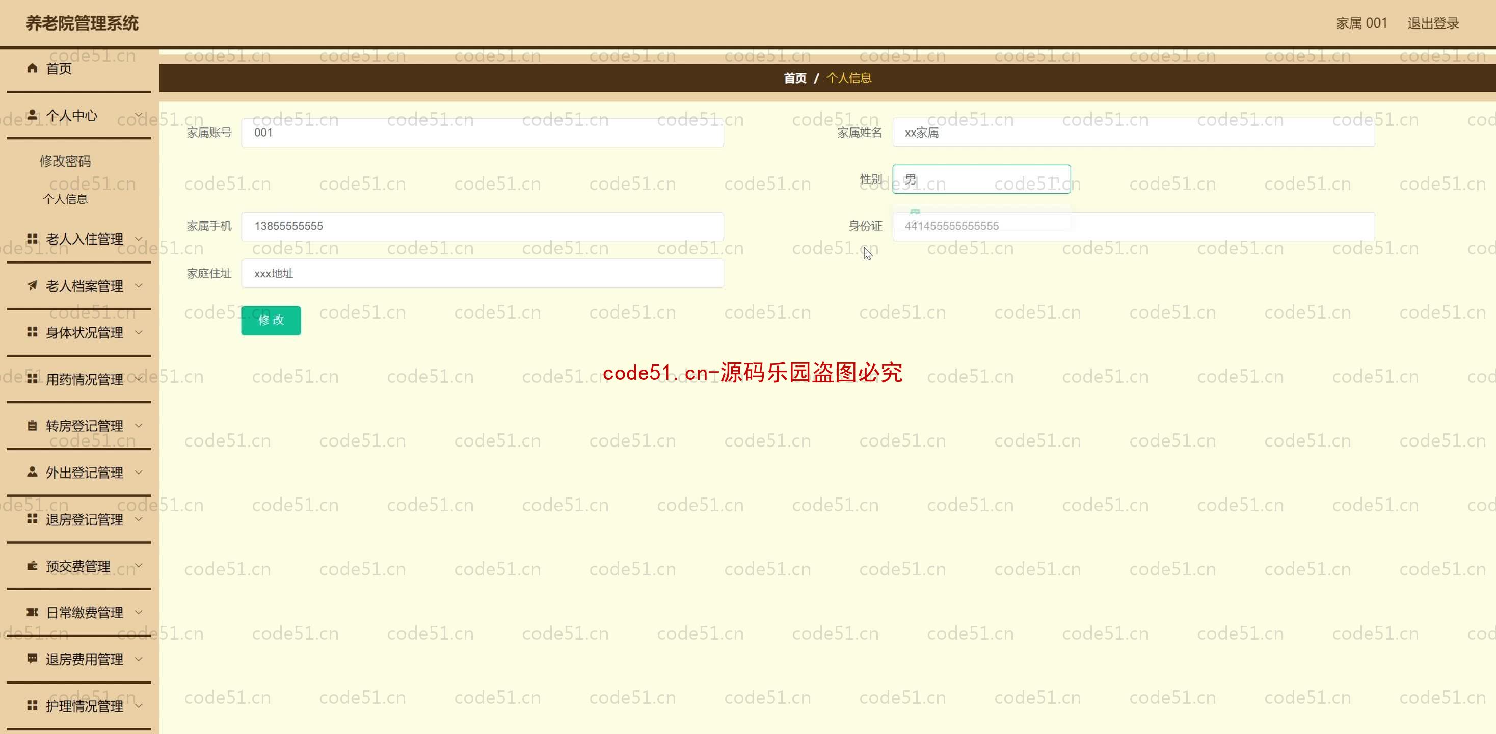Open 老人入住管理 menu
This screenshot has height=734, width=1496.
tap(78, 239)
